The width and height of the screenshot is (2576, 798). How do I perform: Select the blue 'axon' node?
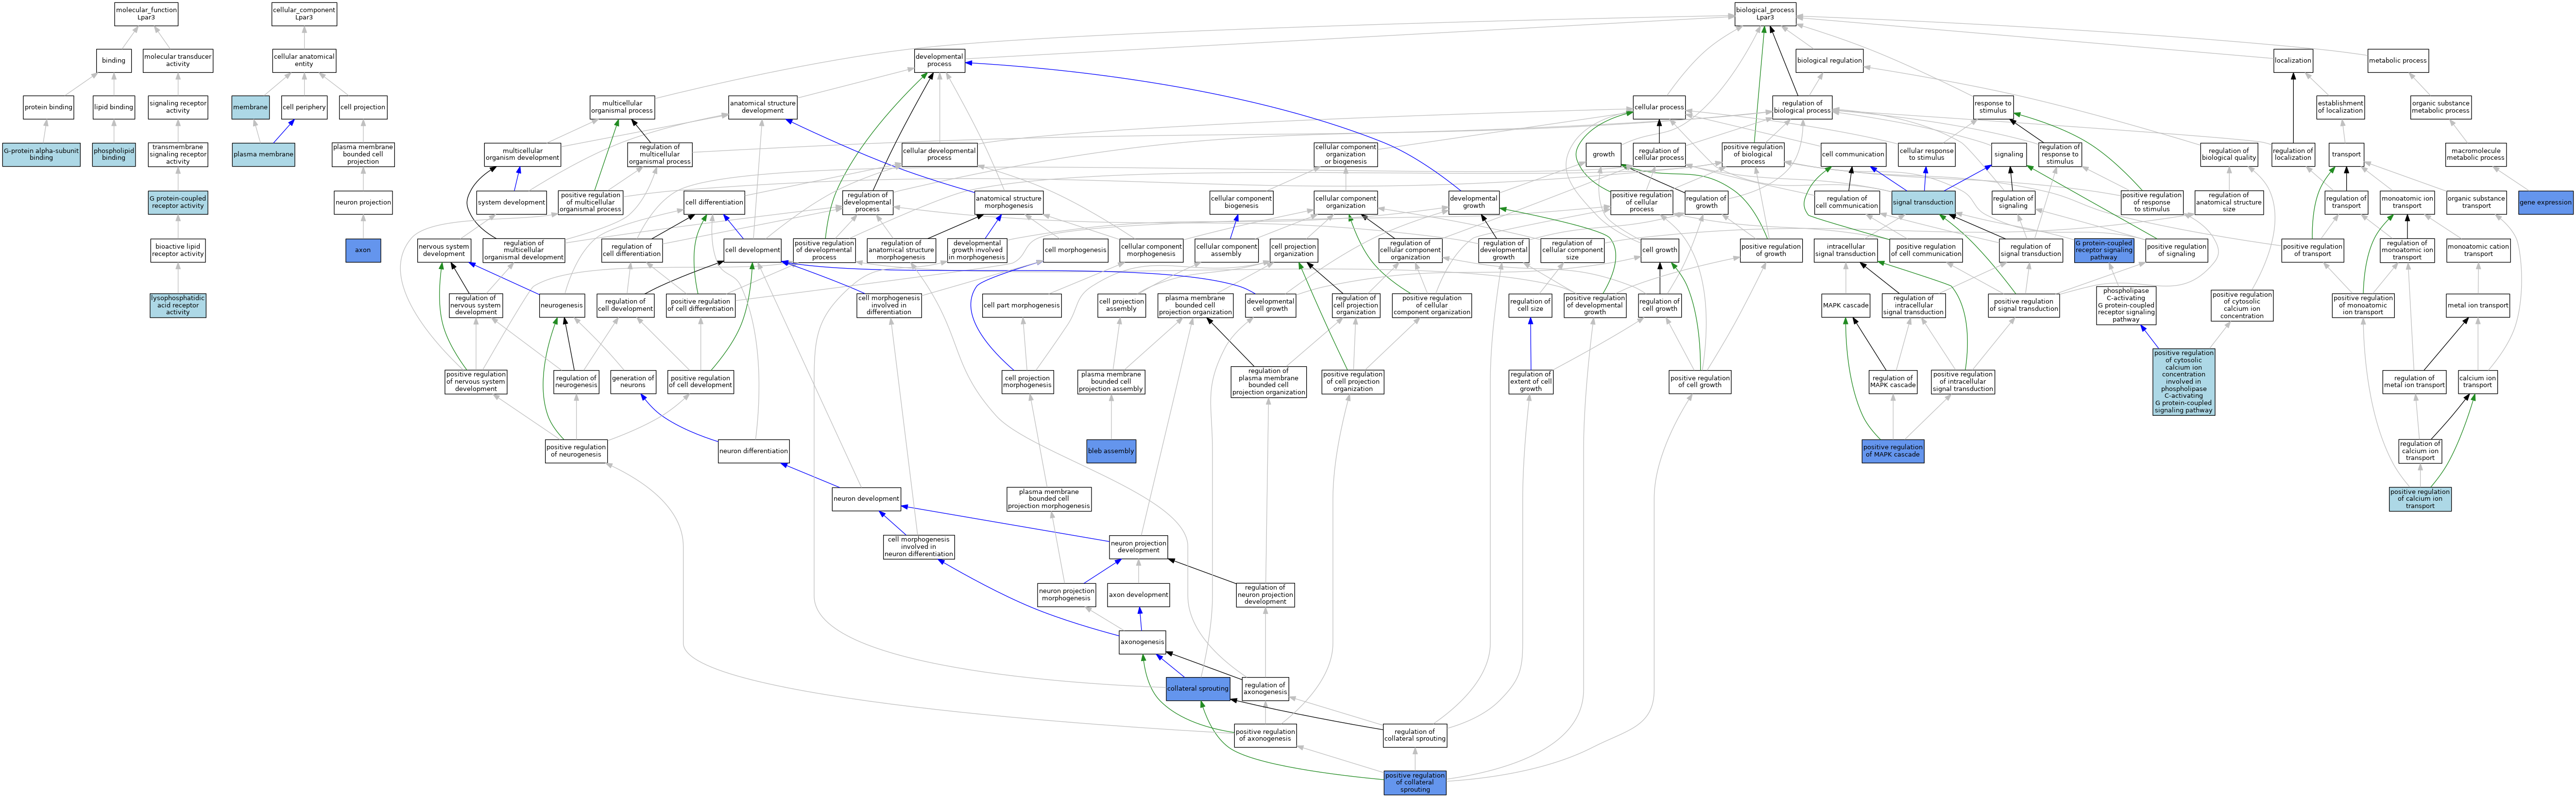363,250
